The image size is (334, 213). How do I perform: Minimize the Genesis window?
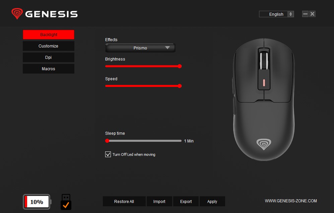tap(305, 14)
